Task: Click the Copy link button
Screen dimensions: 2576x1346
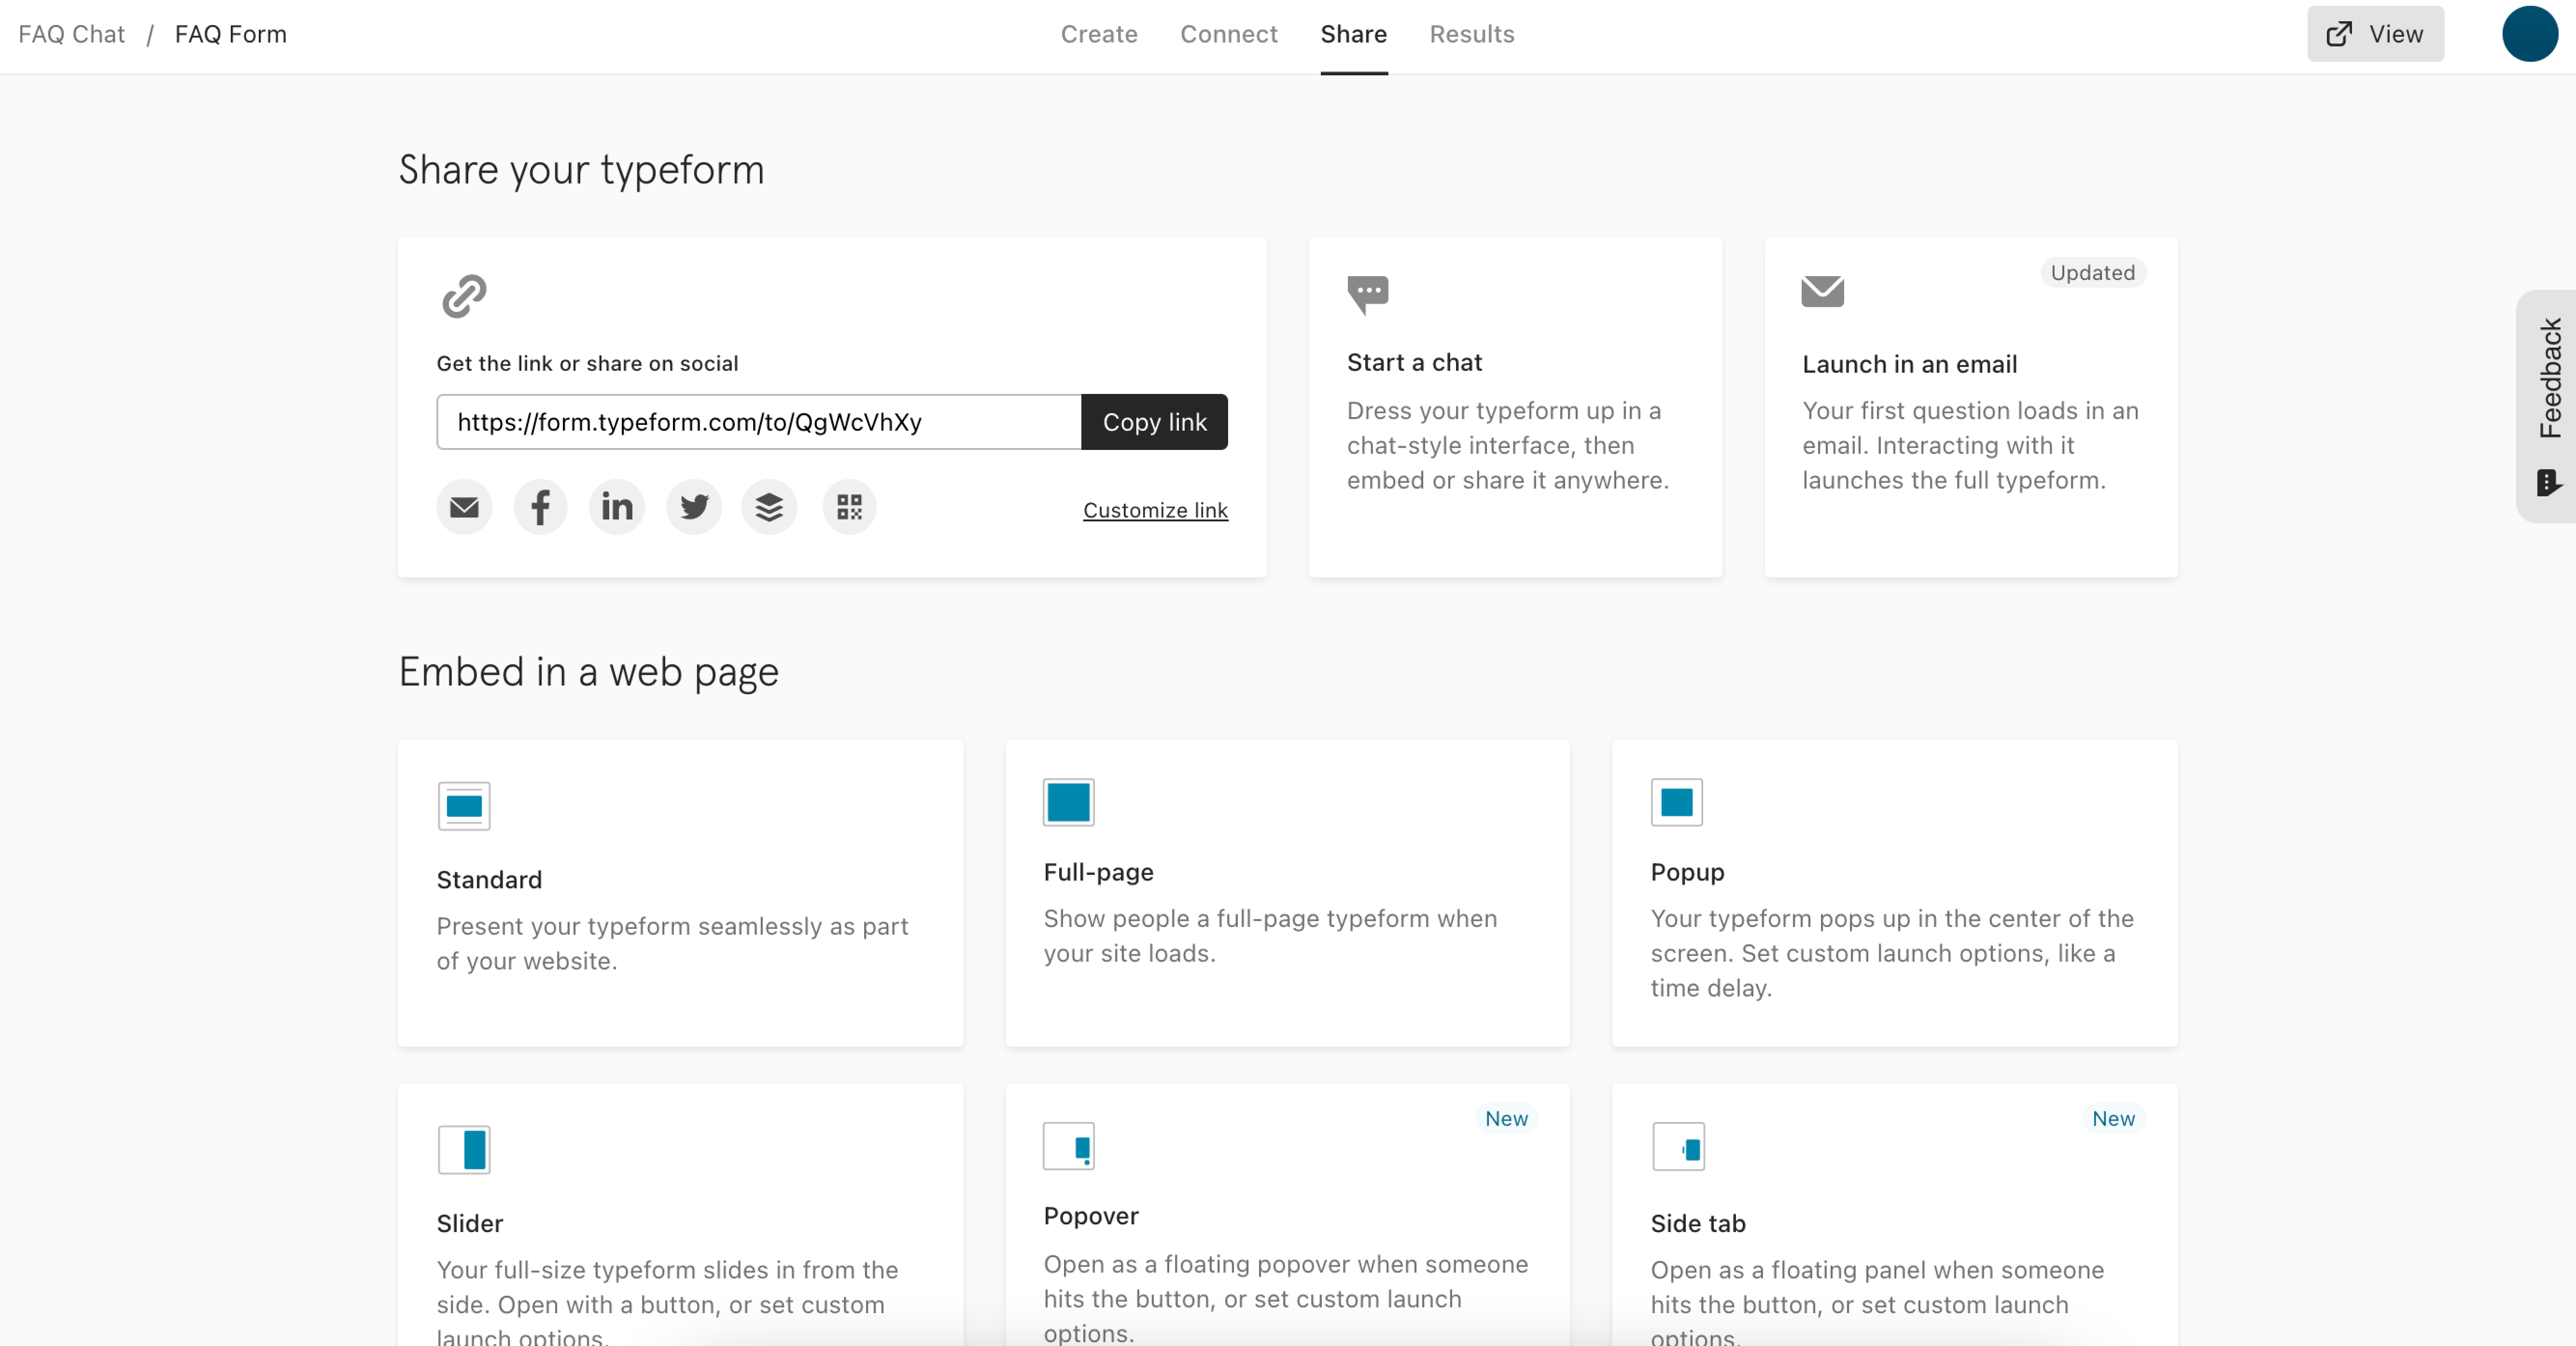Action: coord(1155,422)
